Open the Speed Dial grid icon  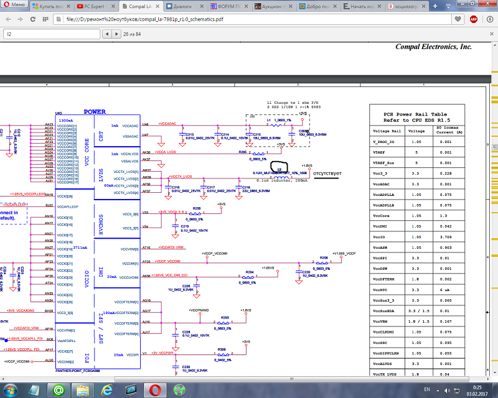[45, 19]
